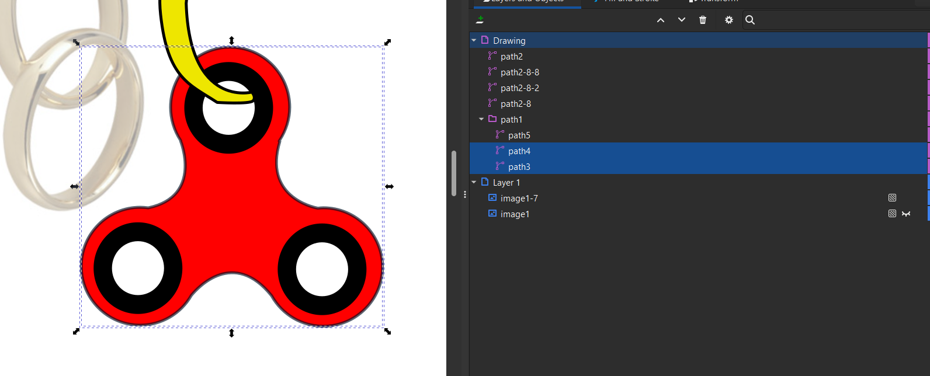
Task: Click the blend mode icon for image1-7
Action: (892, 198)
